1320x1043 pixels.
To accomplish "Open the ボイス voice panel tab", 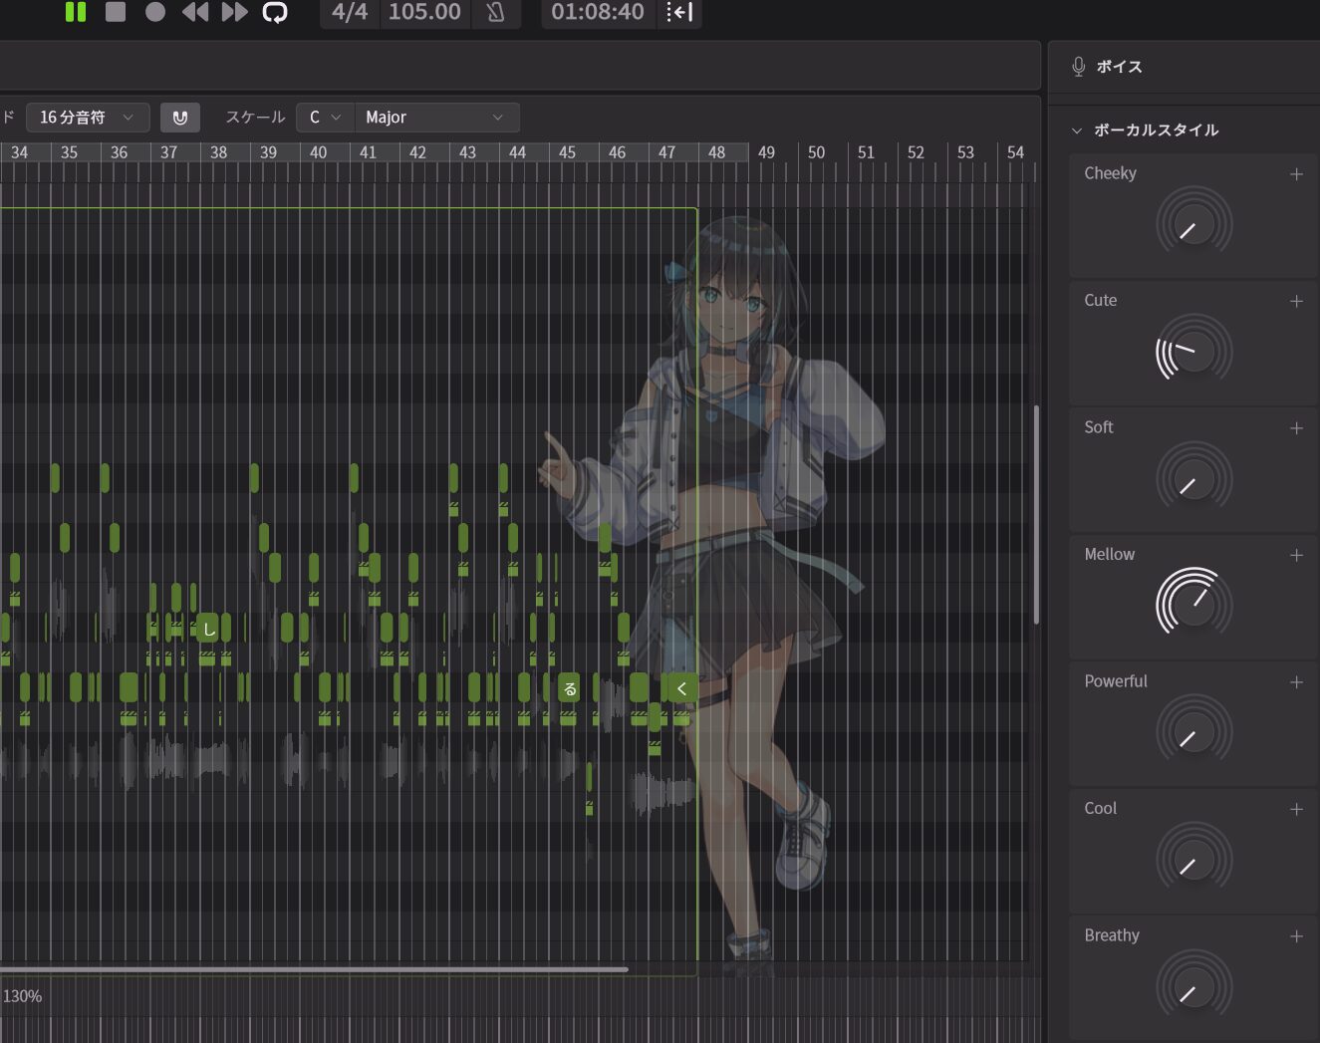I will pos(1107,67).
